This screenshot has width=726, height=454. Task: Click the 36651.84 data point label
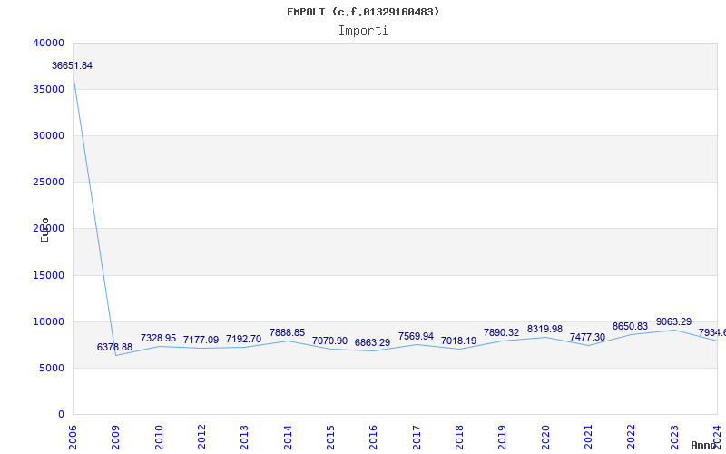tap(72, 65)
